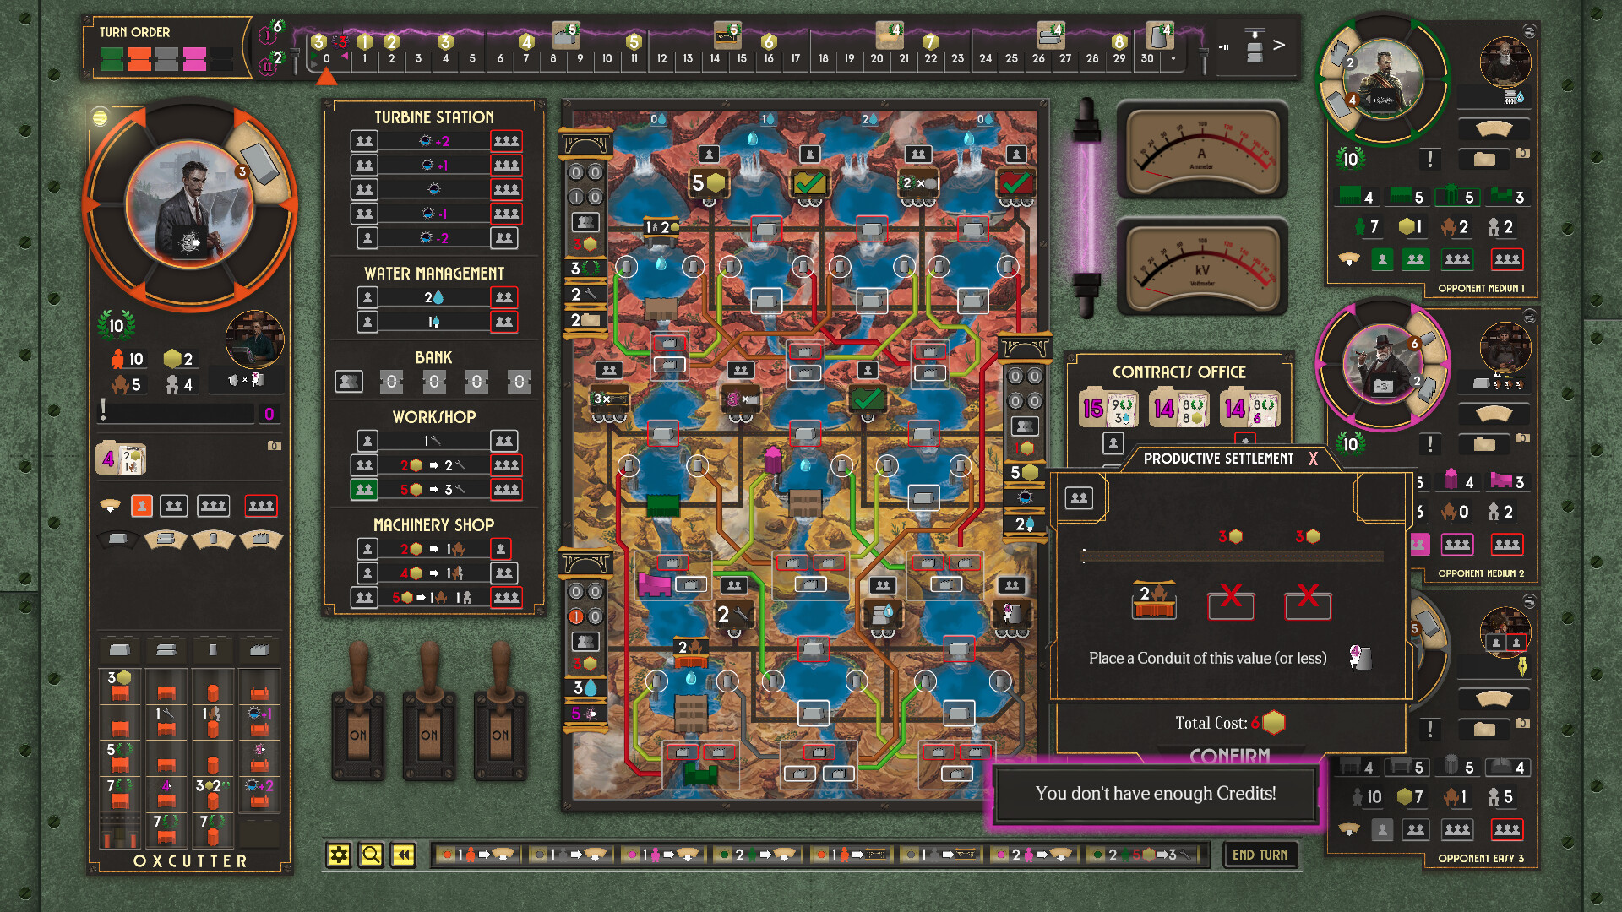
Task: Click the purple conduit tile icon in popup
Action: (1359, 658)
